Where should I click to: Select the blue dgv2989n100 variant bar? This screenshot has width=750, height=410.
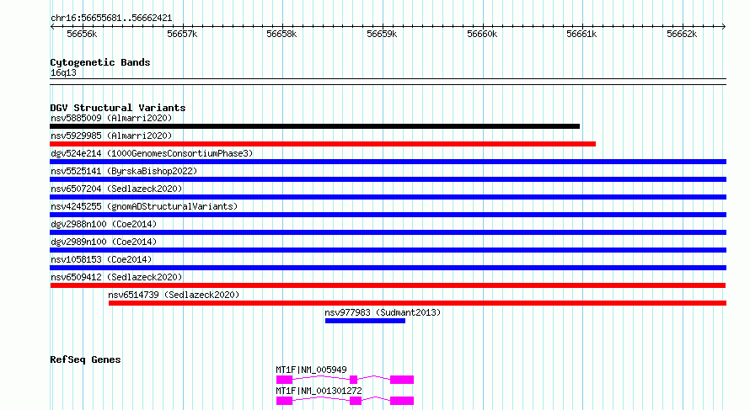click(x=388, y=250)
